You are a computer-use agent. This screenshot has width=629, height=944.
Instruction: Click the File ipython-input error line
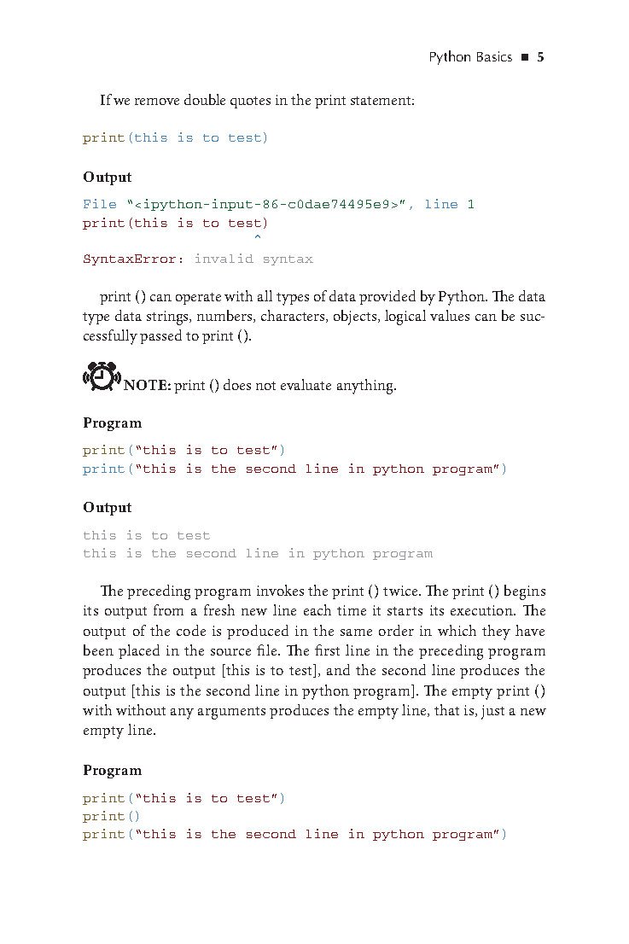coord(279,204)
